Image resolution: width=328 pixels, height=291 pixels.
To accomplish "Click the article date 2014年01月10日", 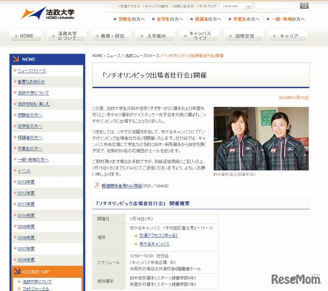I will click(293, 98).
